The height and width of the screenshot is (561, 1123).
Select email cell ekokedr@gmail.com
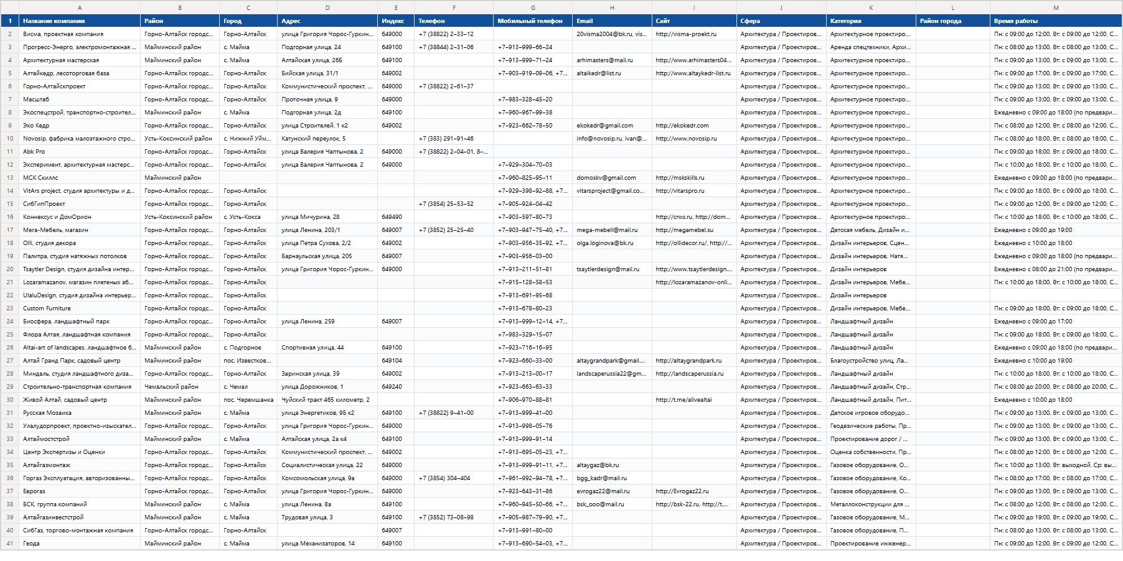pos(612,126)
